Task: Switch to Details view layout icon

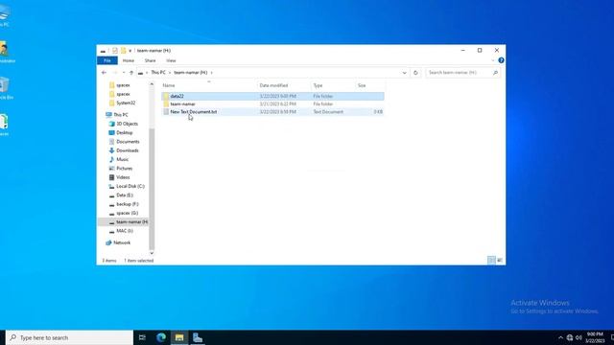Action: [491, 260]
